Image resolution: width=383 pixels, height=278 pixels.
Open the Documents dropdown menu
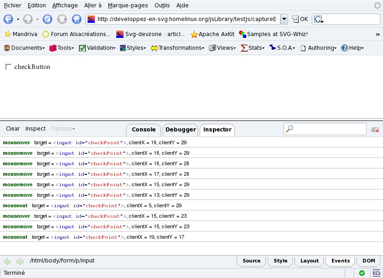point(24,48)
